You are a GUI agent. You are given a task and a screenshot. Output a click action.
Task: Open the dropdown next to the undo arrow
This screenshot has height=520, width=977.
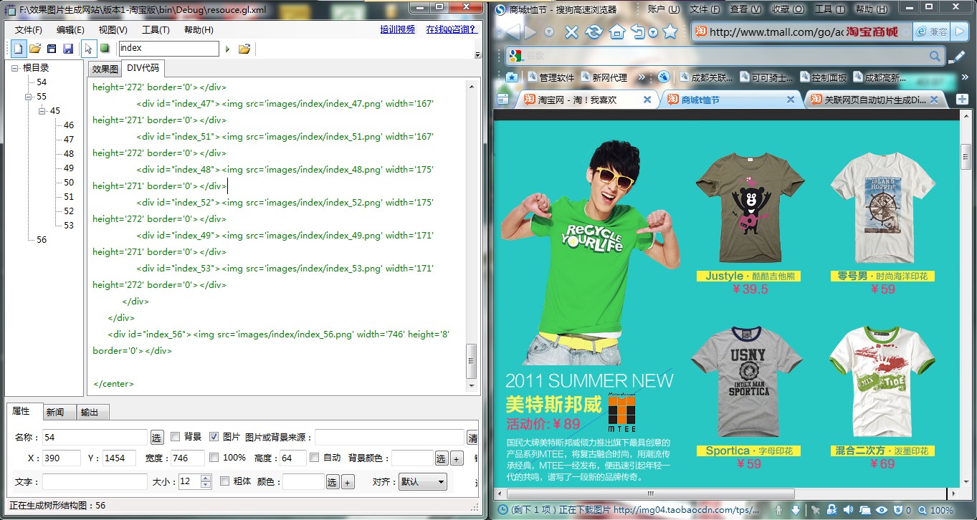click(x=653, y=32)
